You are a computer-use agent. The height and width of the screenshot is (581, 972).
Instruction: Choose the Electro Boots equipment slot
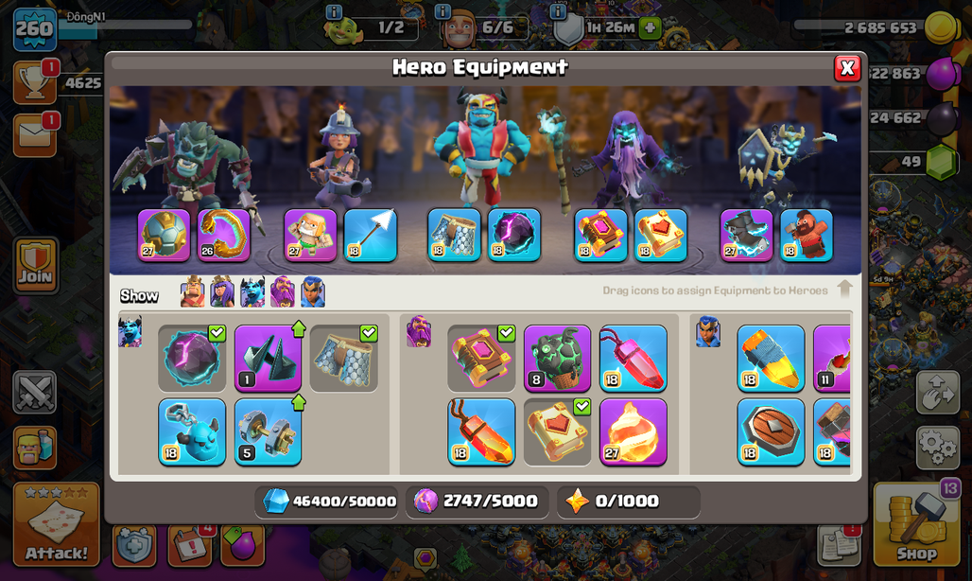[746, 235]
